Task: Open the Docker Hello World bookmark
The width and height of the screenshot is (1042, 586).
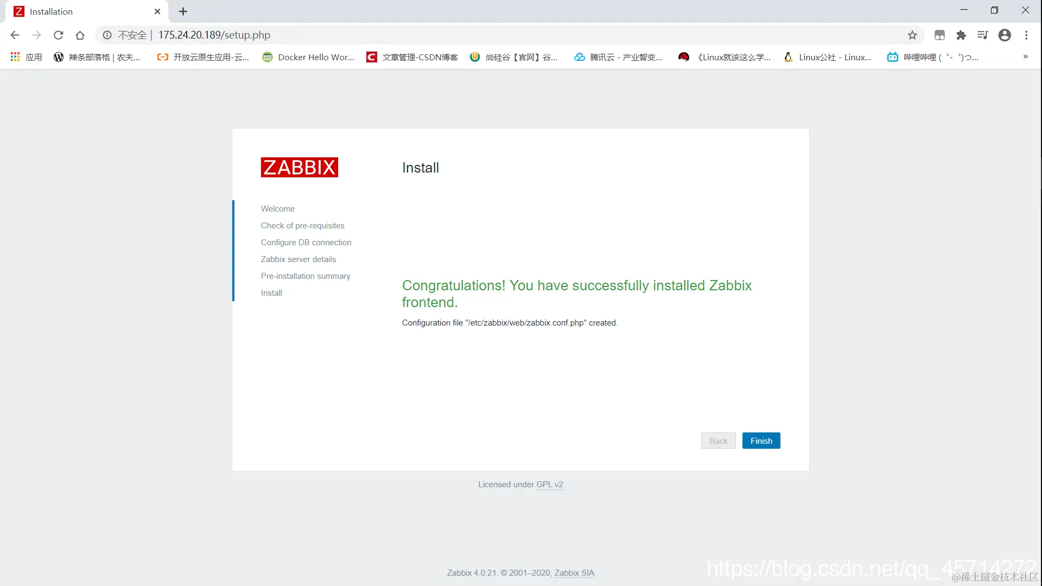Action: click(x=308, y=57)
